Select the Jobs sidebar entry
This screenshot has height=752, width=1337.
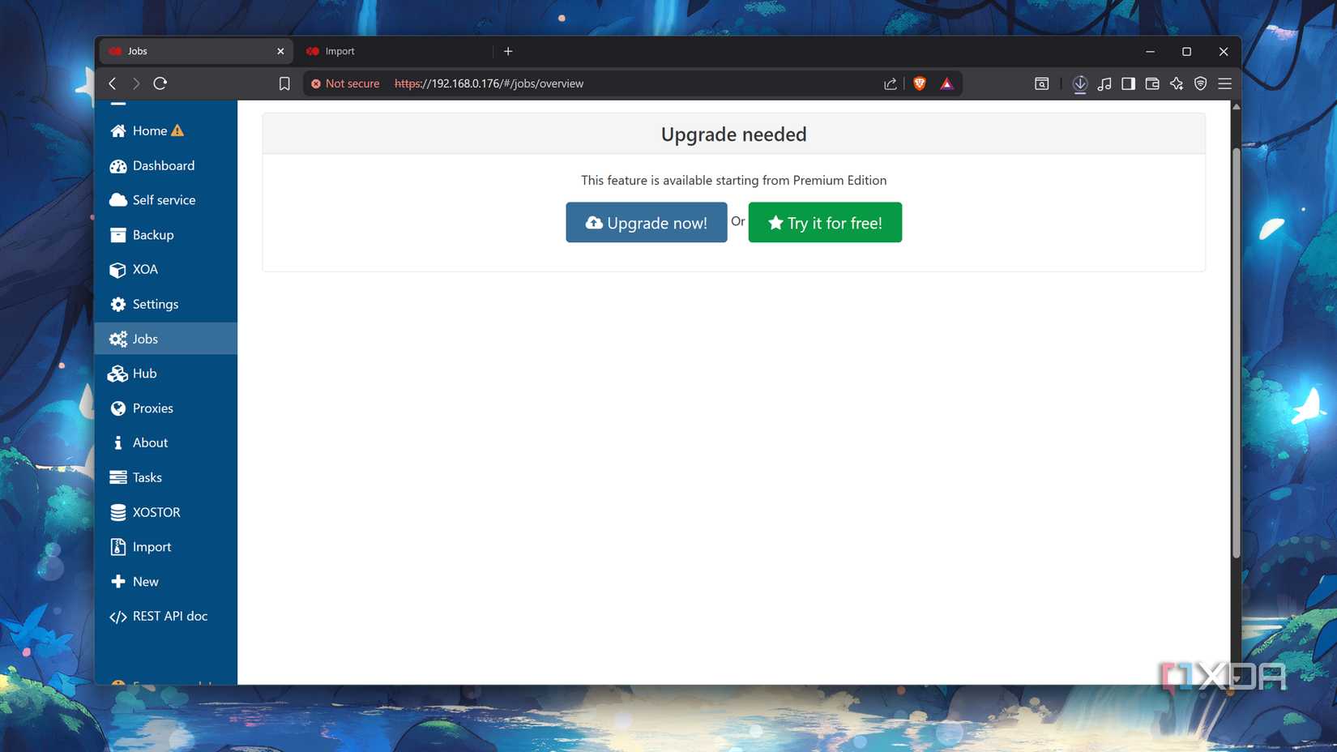point(165,339)
